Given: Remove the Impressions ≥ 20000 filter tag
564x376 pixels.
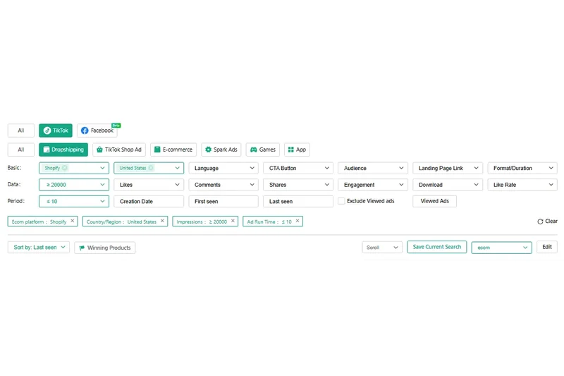Looking at the screenshot, I should click(233, 221).
